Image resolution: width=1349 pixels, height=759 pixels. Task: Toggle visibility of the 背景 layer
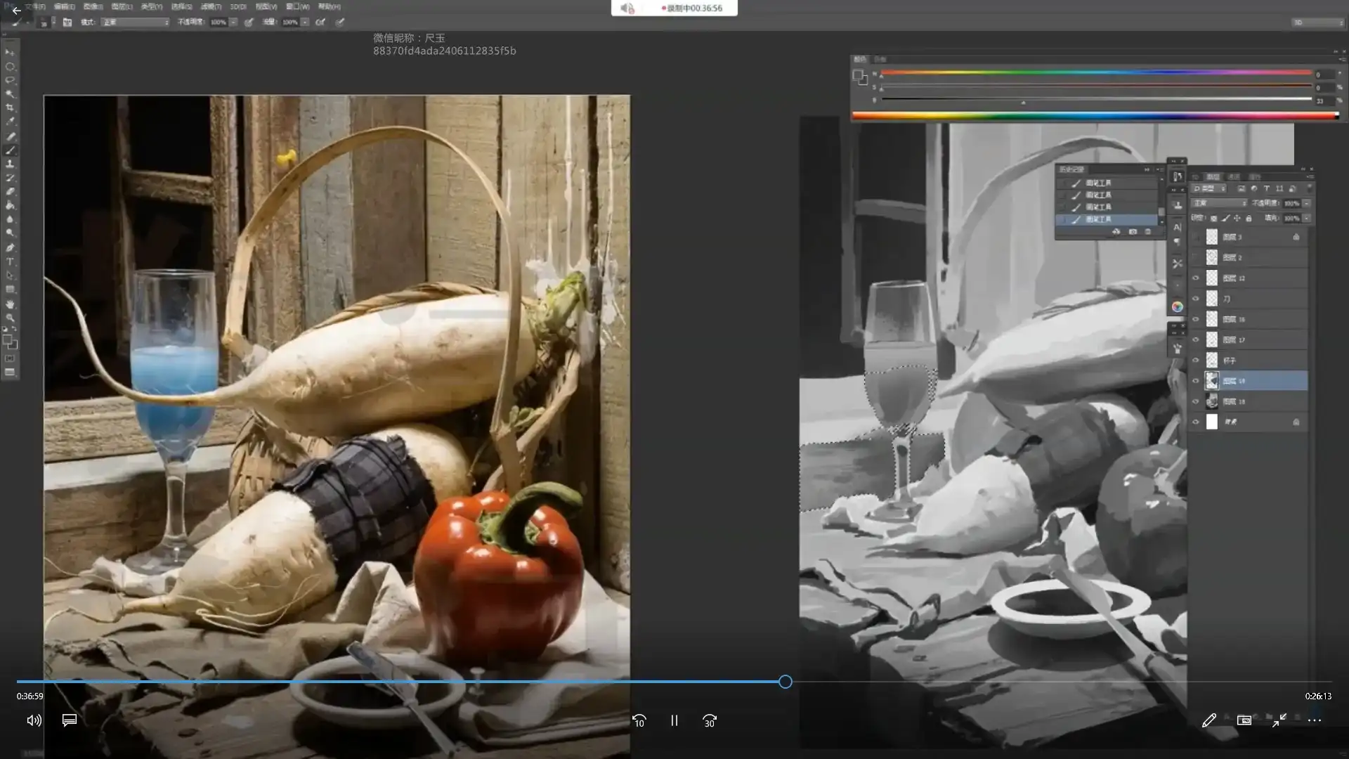point(1196,422)
